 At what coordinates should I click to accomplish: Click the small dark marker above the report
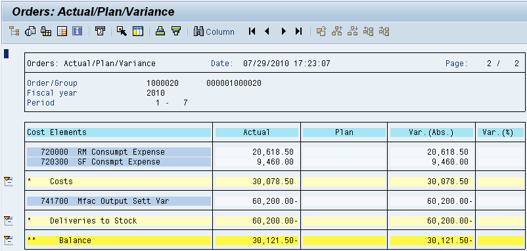click(6, 54)
